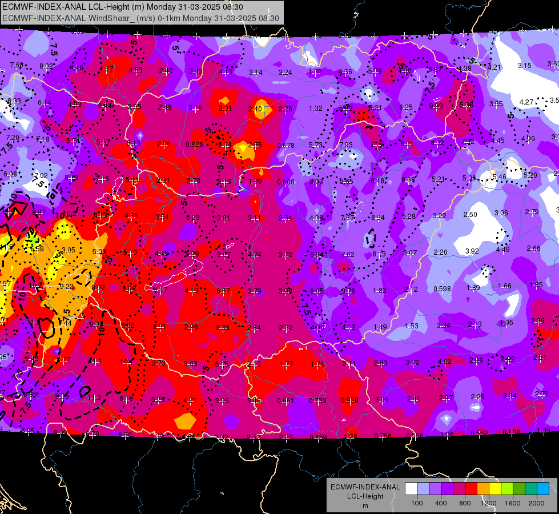
Task: Click the legend tick label 2000
Action: (537, 503)
